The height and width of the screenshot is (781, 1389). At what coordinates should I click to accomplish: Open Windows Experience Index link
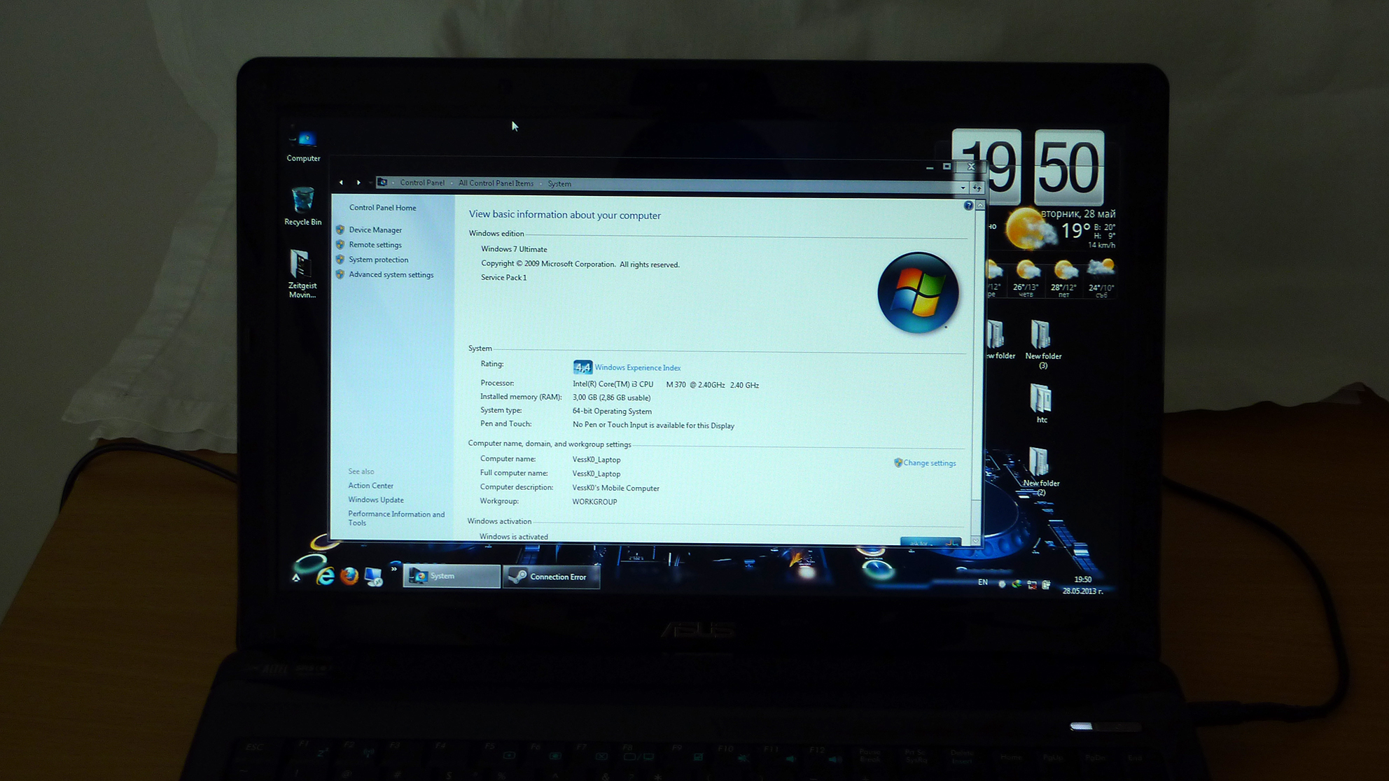(637, 367)
